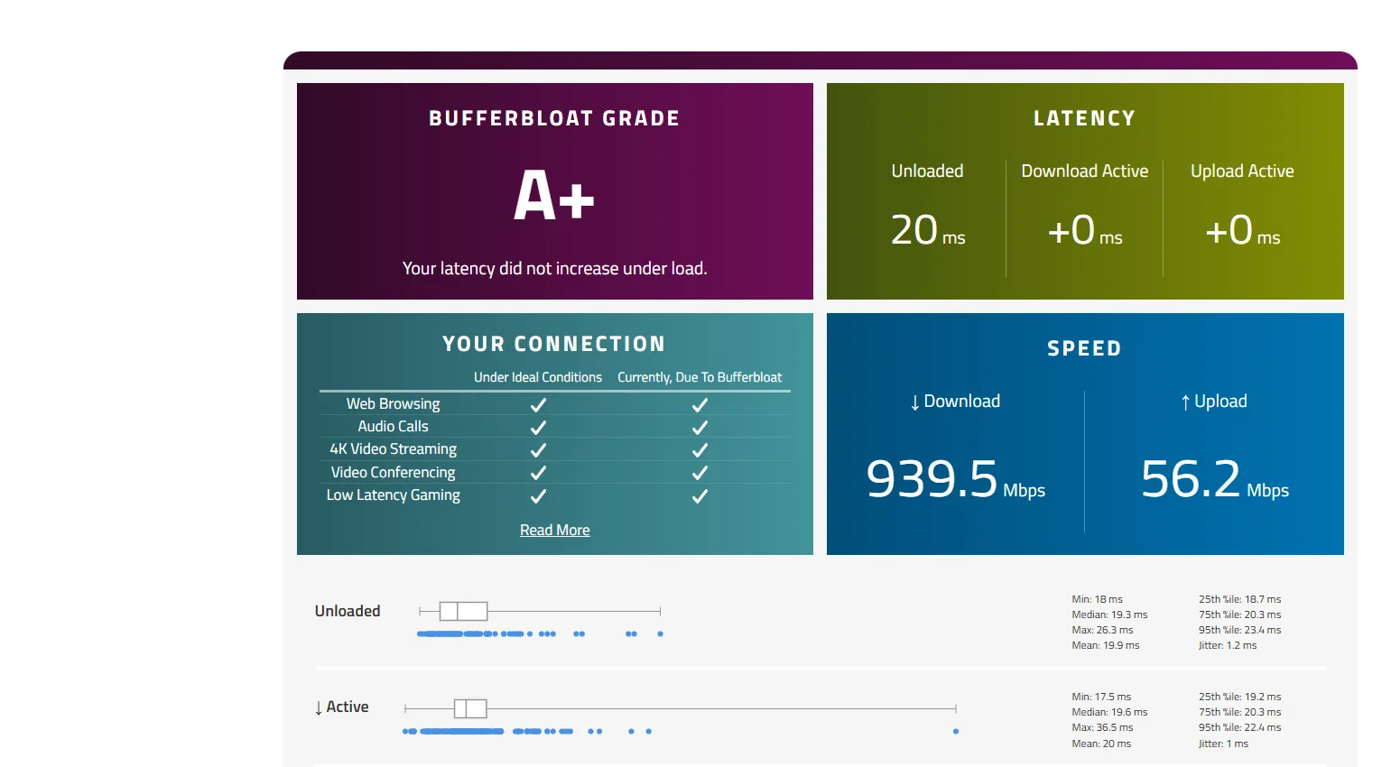
Task: Click 'Mean: 19.9 ms' in Unloaded stats
Action: pos(1105,645)
